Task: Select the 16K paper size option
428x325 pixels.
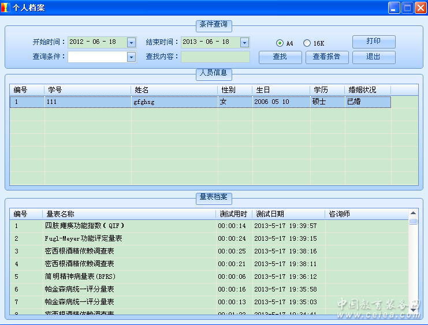Action: click(x=307, y=43)
